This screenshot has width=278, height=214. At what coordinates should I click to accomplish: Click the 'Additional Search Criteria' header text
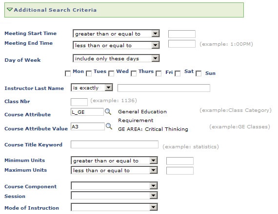[x=55, y=10]
